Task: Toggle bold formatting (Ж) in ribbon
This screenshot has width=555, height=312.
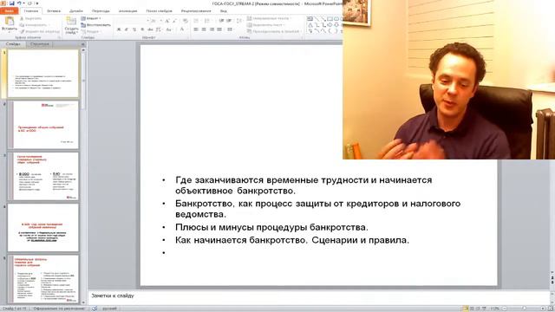Action: [119, 29]
